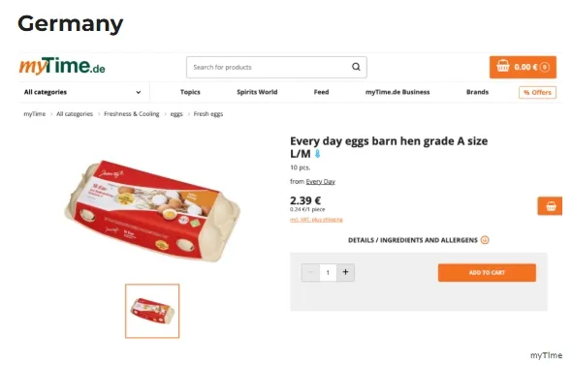Click the % Offers button

[x=537, y=93]
